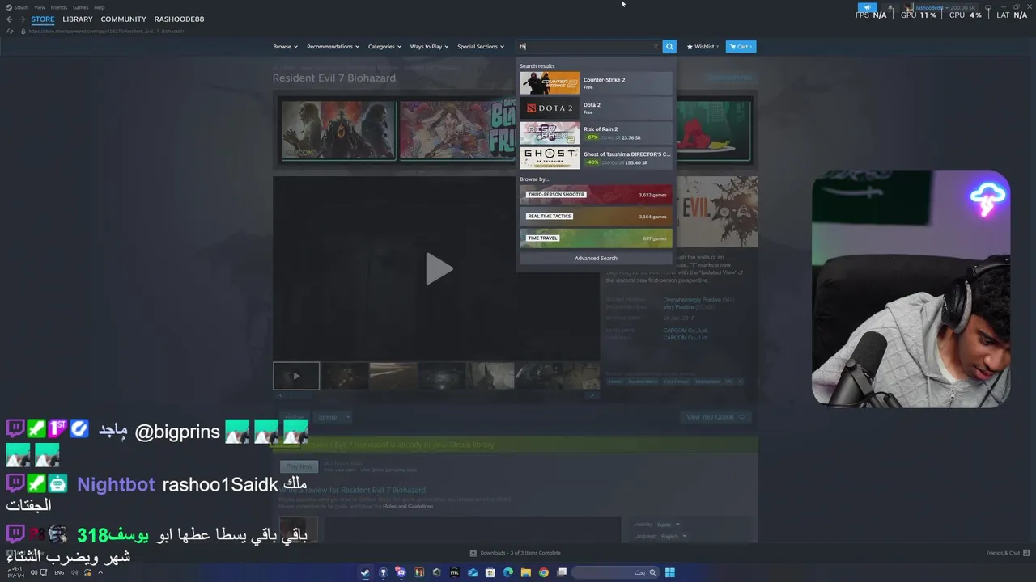Viewport: 1036px width, 582px height.
Task: Open the RASHOODE88 profile tab
Action: [x=179, y=19]
